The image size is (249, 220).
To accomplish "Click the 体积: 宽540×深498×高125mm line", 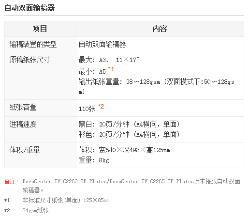I will [124, 150].
